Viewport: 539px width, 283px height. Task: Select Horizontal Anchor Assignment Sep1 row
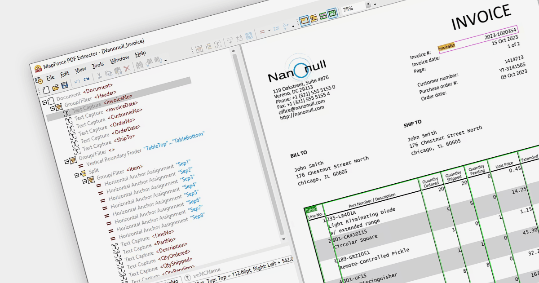point(144,174)
